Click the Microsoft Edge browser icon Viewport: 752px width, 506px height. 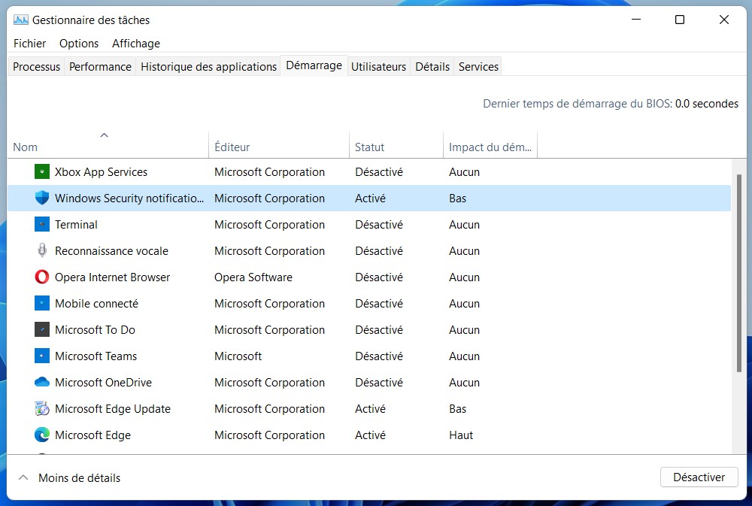41,435
